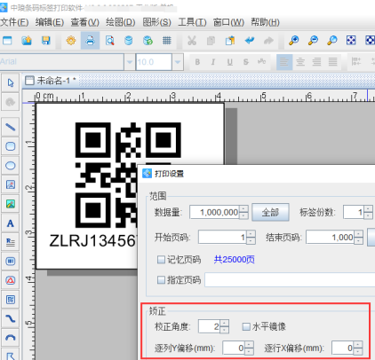Open the 文件(F) menu

pyautogui.click(x=14, y=22)
